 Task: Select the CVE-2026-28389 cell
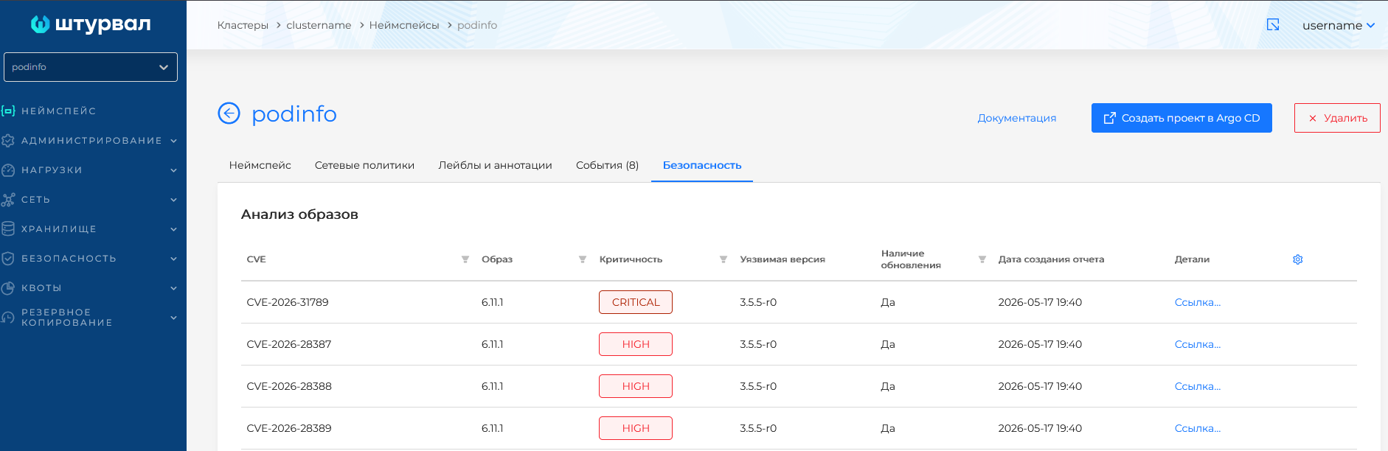(289, 428)
